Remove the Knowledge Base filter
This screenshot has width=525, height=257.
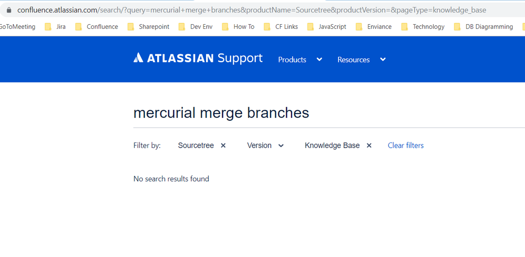[369, 146]
